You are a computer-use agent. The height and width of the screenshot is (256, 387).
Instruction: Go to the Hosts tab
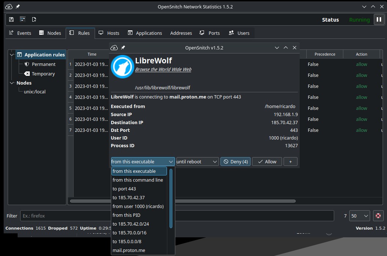(x=109, y=33)
